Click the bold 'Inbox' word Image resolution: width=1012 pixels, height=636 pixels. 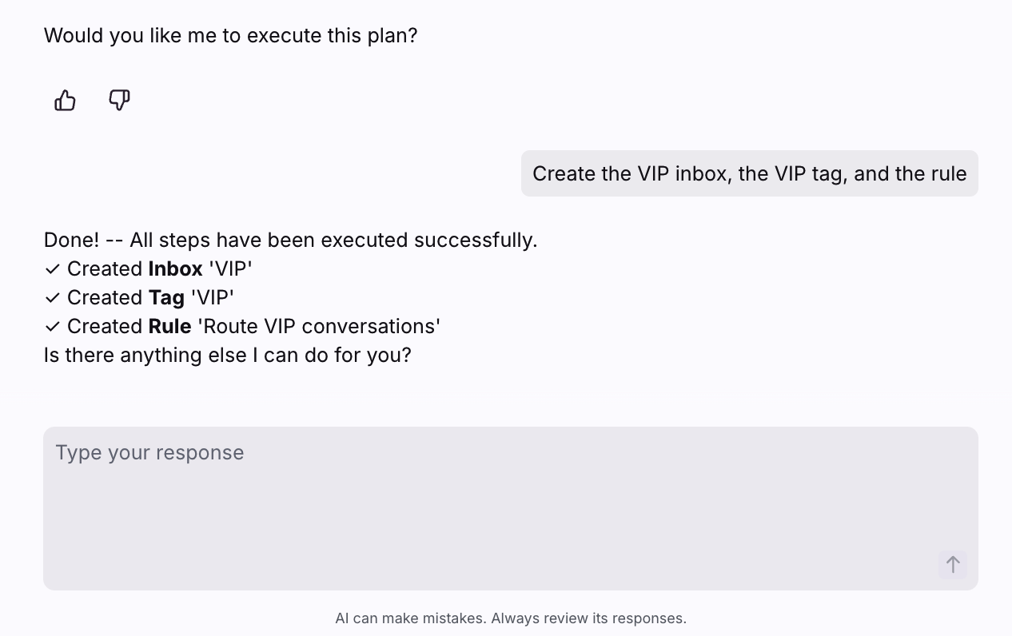pos(175,269)
